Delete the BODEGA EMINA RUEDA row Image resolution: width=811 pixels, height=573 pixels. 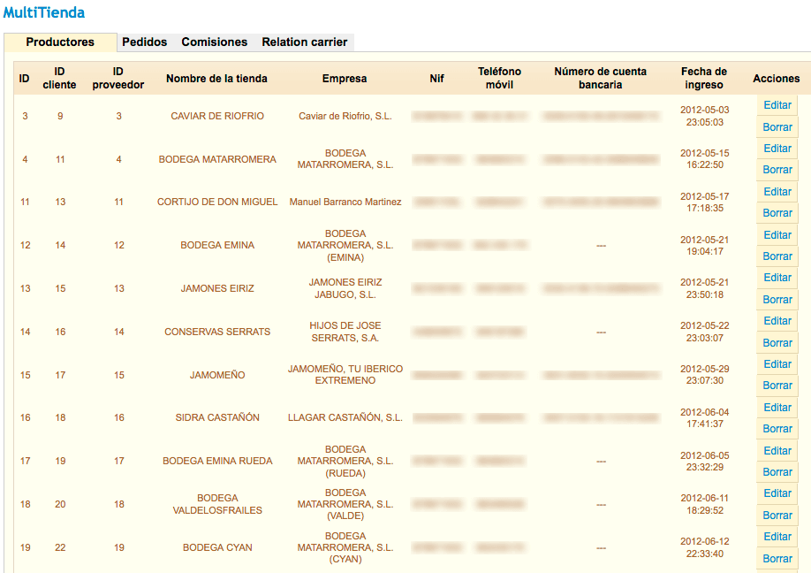[x=777, y=472]
